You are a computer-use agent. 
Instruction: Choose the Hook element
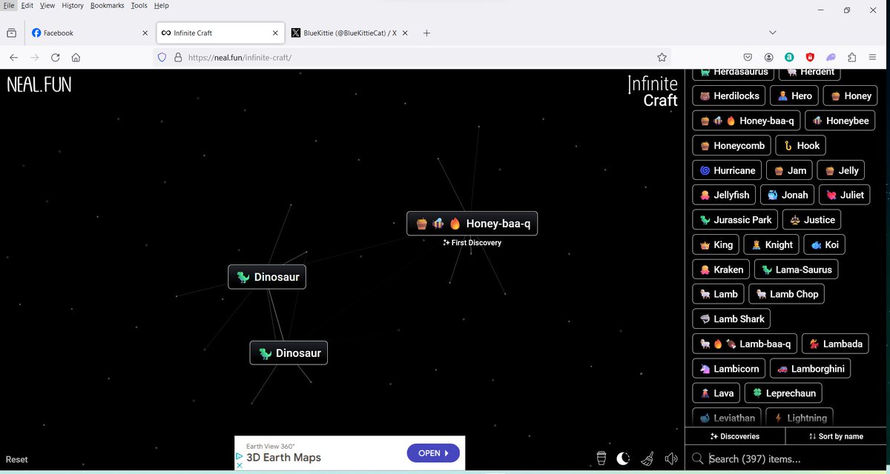coord(801,146)
